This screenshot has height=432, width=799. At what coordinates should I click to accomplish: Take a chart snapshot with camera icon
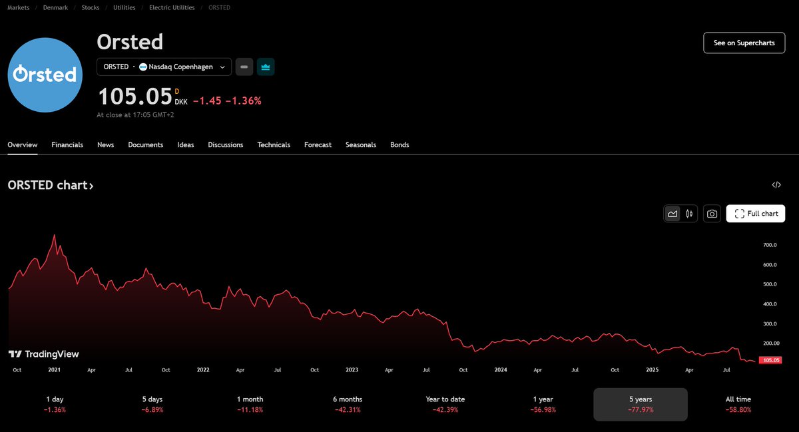click(712, 214)
